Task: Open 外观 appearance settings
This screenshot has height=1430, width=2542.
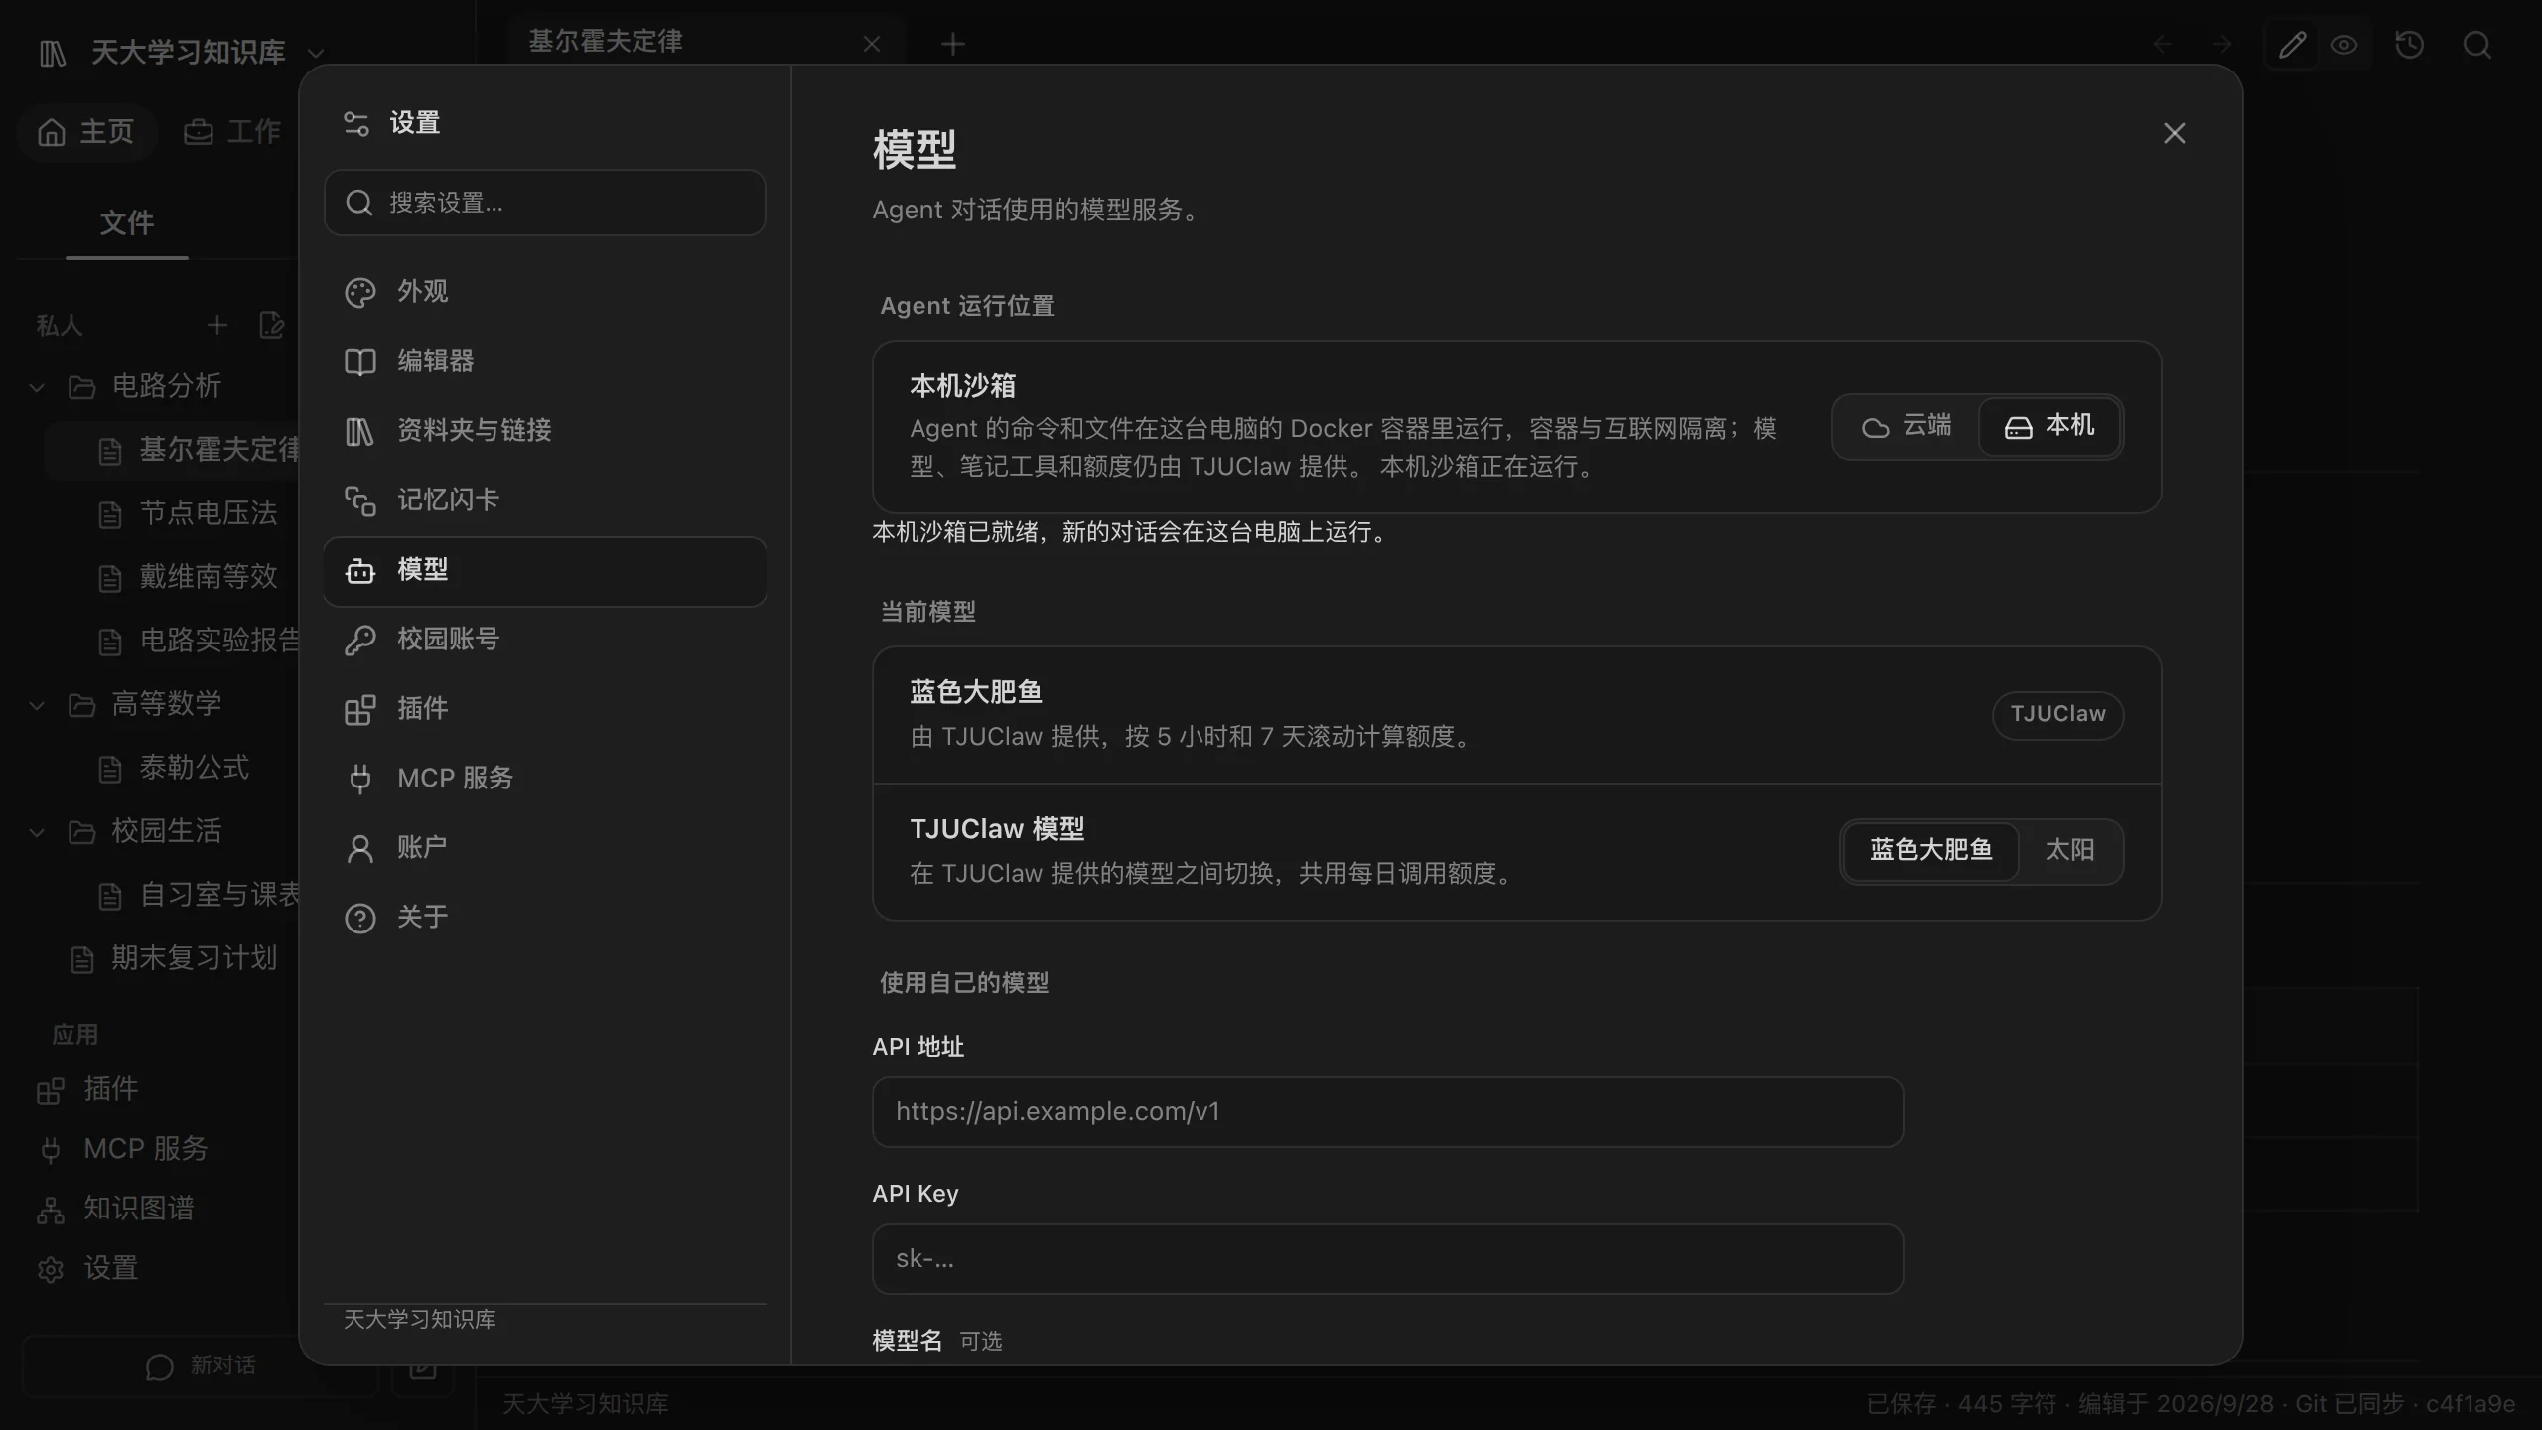Action: click(x=544, y=292)
